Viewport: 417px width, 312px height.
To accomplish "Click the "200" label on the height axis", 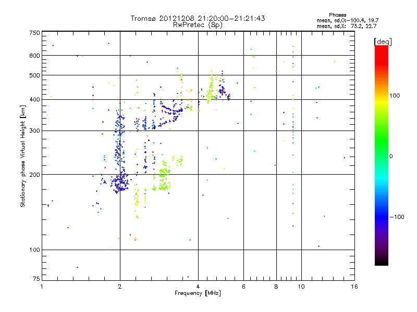I will click(x=35, y=175).
